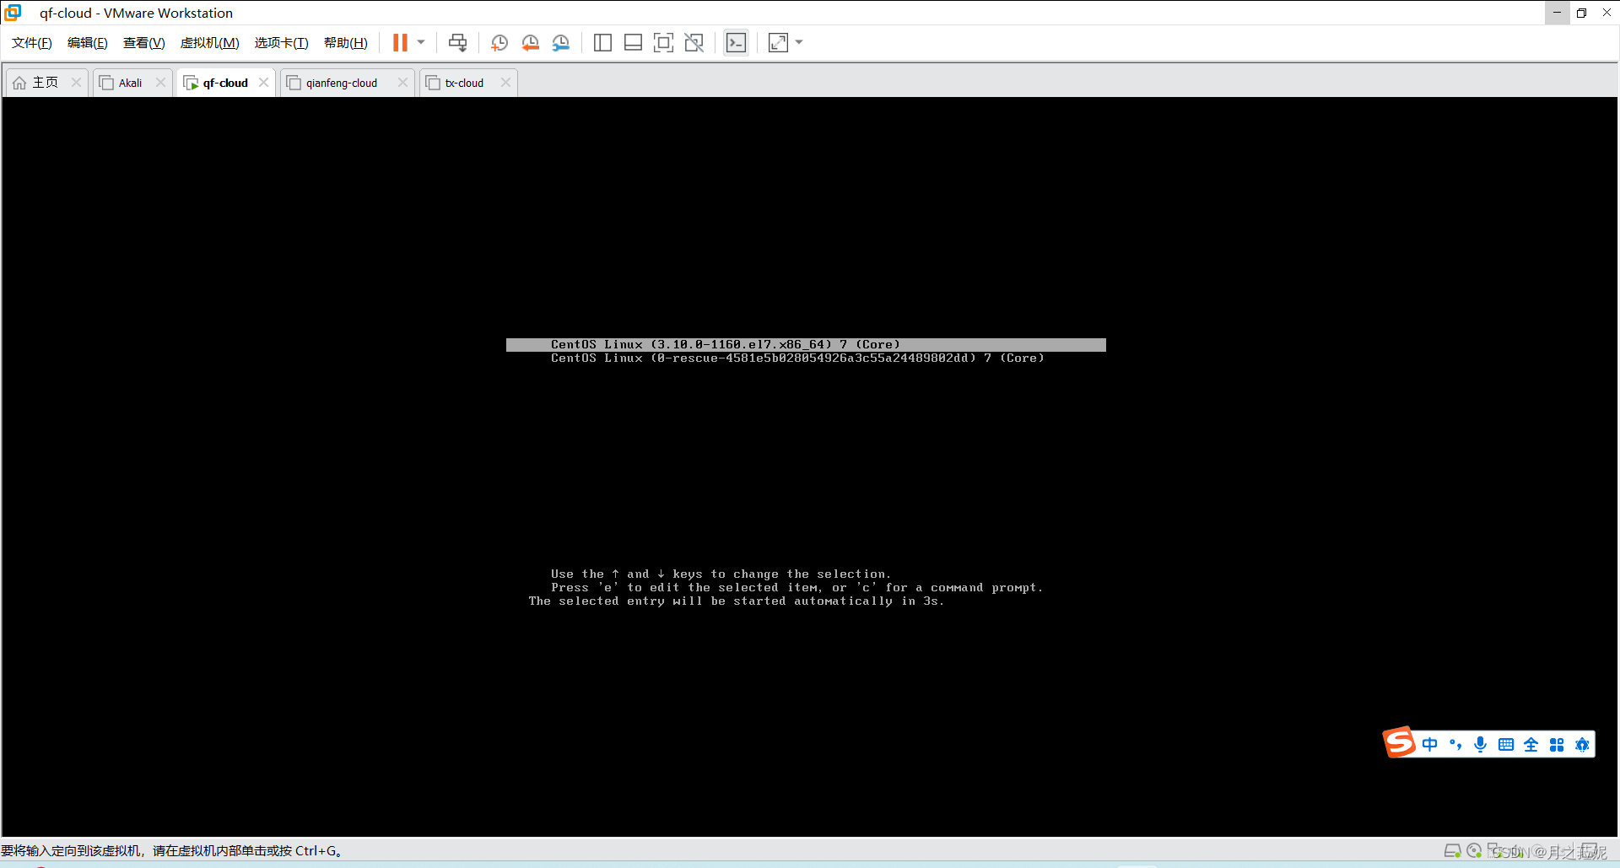The height and width of the screenshot is (868, 1620).
Task: Send Ctrl+Alt+Del to the virtual machine
Action: point(457,42)
